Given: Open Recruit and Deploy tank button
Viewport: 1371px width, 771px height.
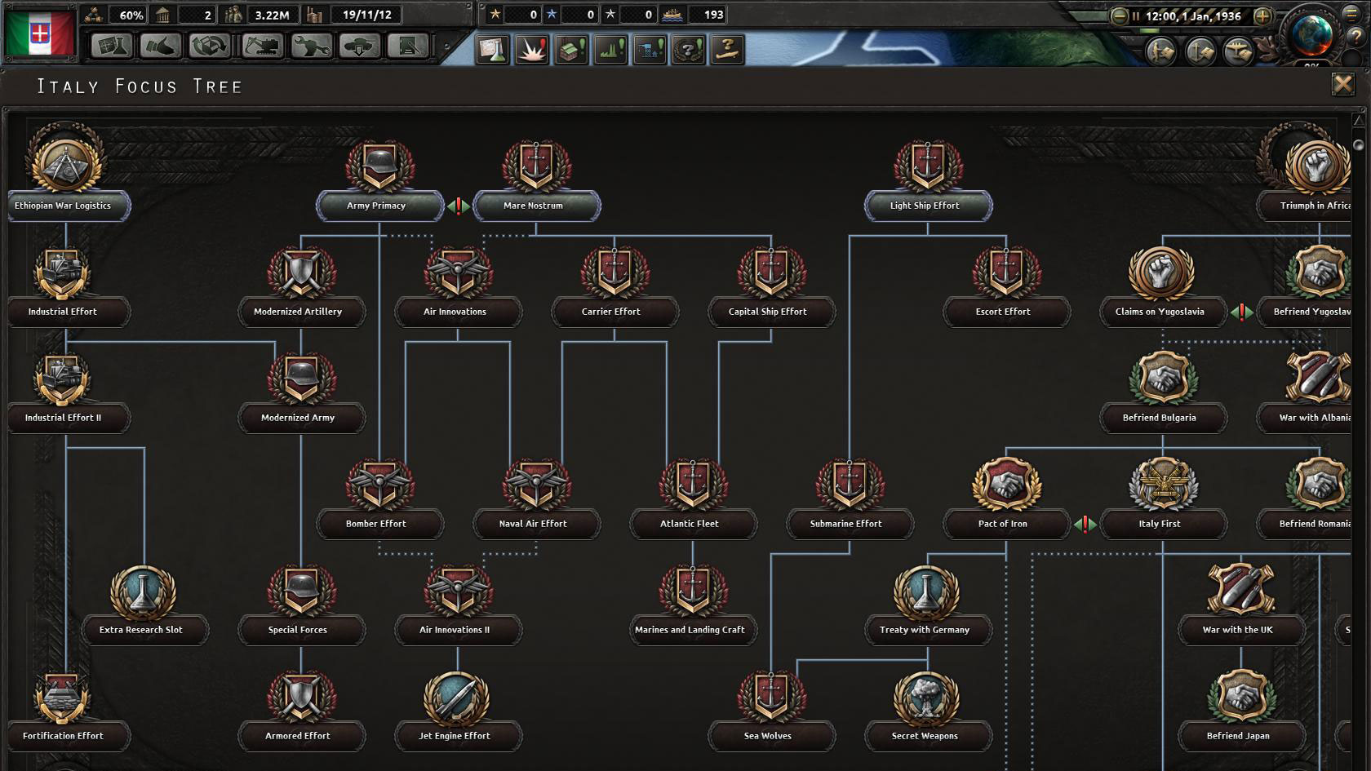Looking at the screenshot, I should click(x=359, y=46).
